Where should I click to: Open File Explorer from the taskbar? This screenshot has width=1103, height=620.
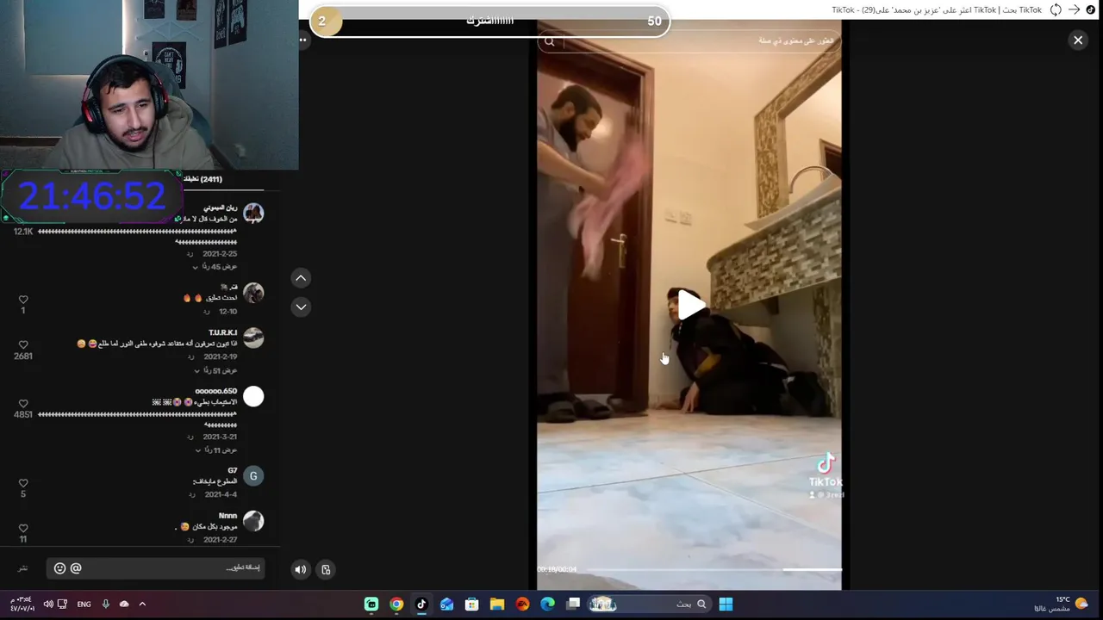(497, 604)
